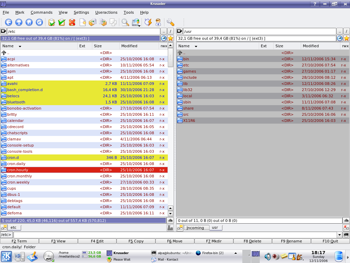Go up with right panel dot-dot button
Viewport: 350px width, 263px height.
(x=339, y=31)
